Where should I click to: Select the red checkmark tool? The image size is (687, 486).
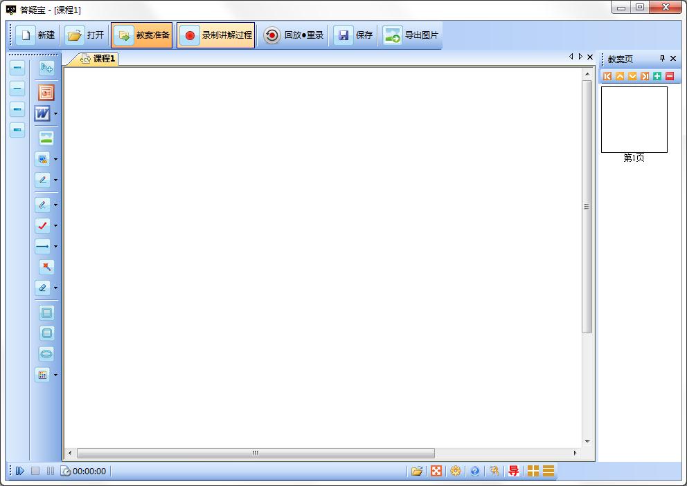pyautogui.click(x=43, y=225)
